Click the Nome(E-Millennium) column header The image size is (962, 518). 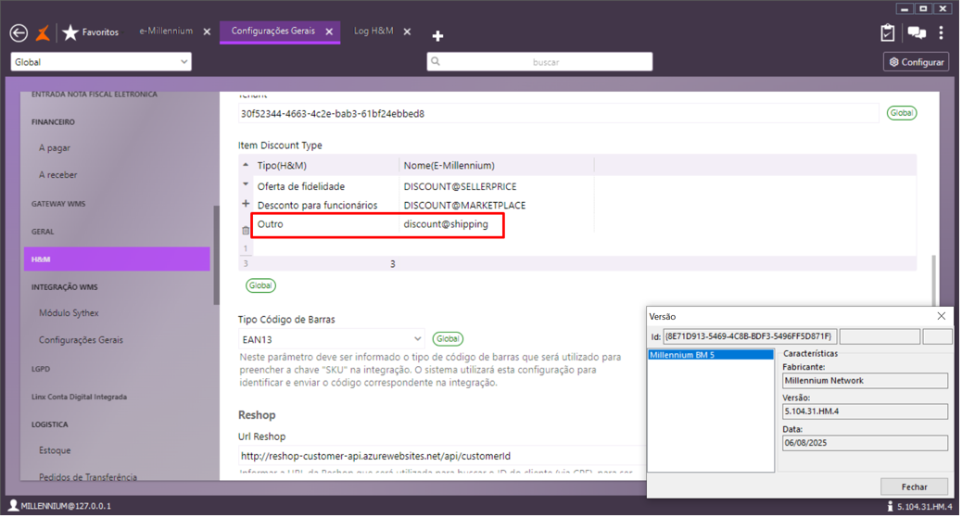tap(449, 166)
